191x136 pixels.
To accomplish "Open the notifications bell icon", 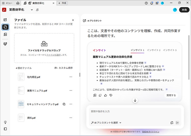I will coord(152,3).
